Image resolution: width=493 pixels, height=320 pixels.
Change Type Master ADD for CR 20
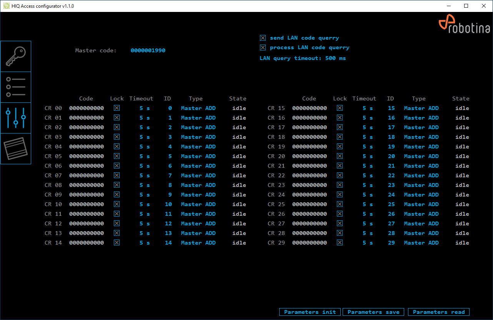[x=421, y=156]
